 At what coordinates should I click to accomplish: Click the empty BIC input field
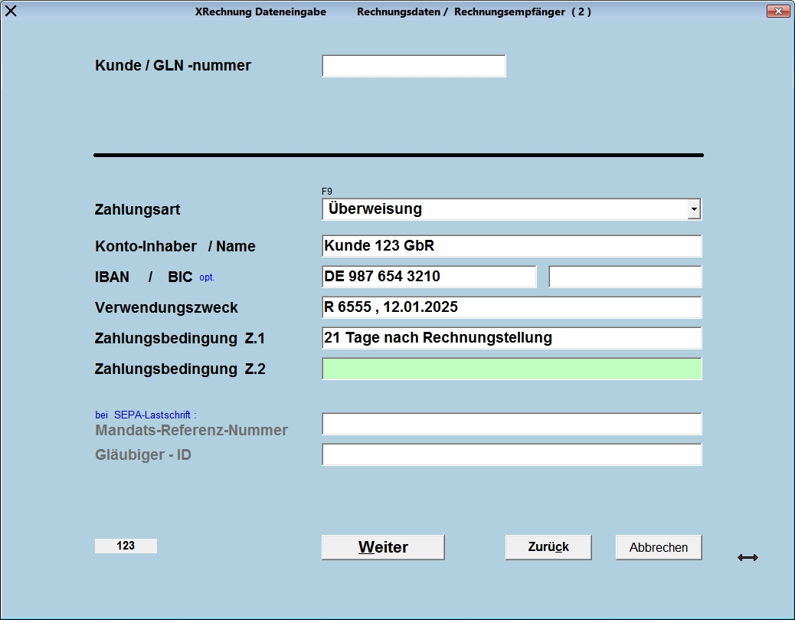tap(625, 277)
